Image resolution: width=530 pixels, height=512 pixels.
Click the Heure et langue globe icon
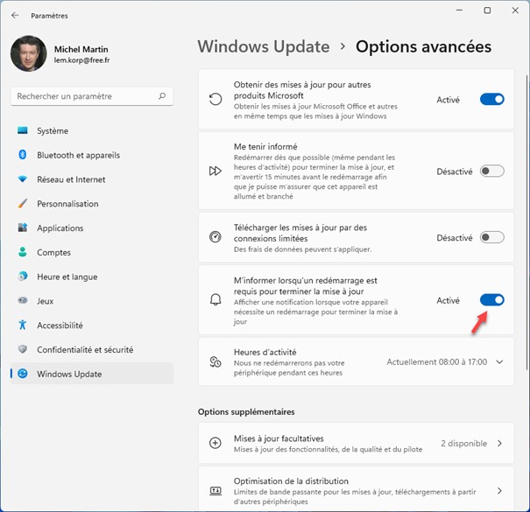point(23,277)
